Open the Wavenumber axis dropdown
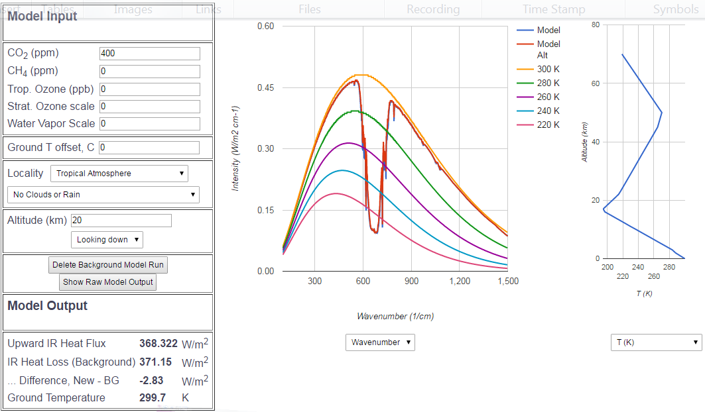 click(x=380, y=342)
